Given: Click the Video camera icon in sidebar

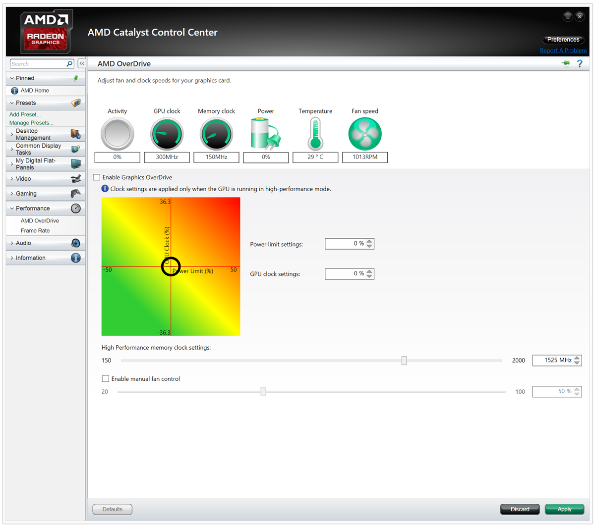Looking at the screenshot, I should click(76, 178).
